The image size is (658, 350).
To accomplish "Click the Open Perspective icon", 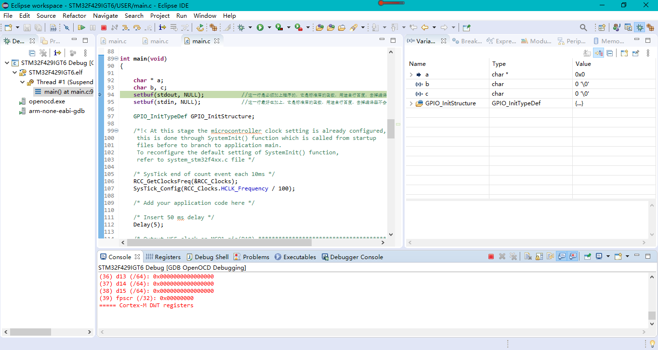I will (602, 27).
